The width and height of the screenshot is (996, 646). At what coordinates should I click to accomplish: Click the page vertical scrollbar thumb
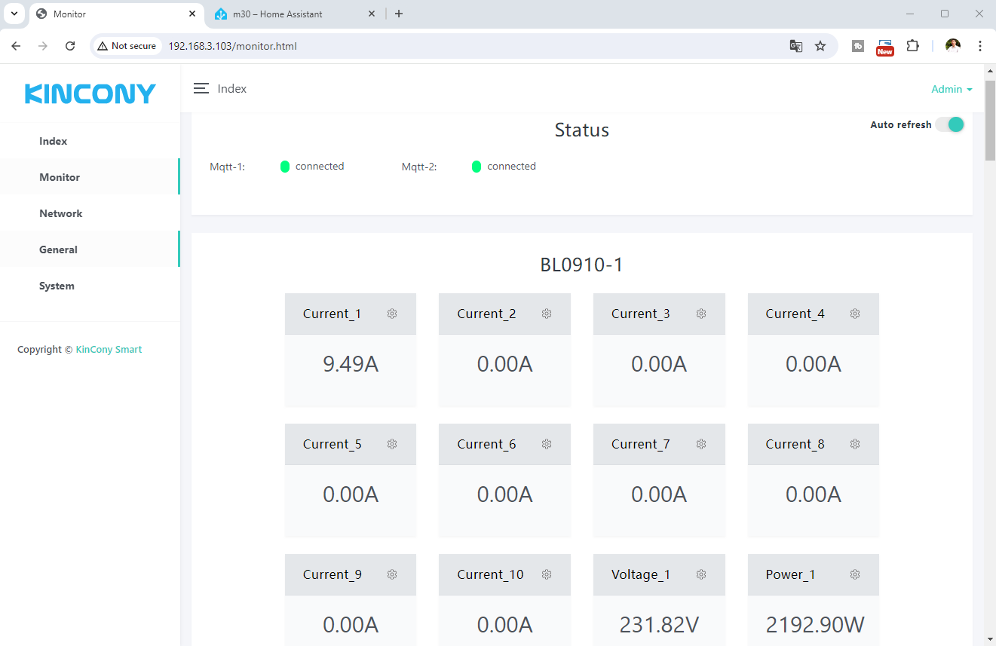(990, 121)
